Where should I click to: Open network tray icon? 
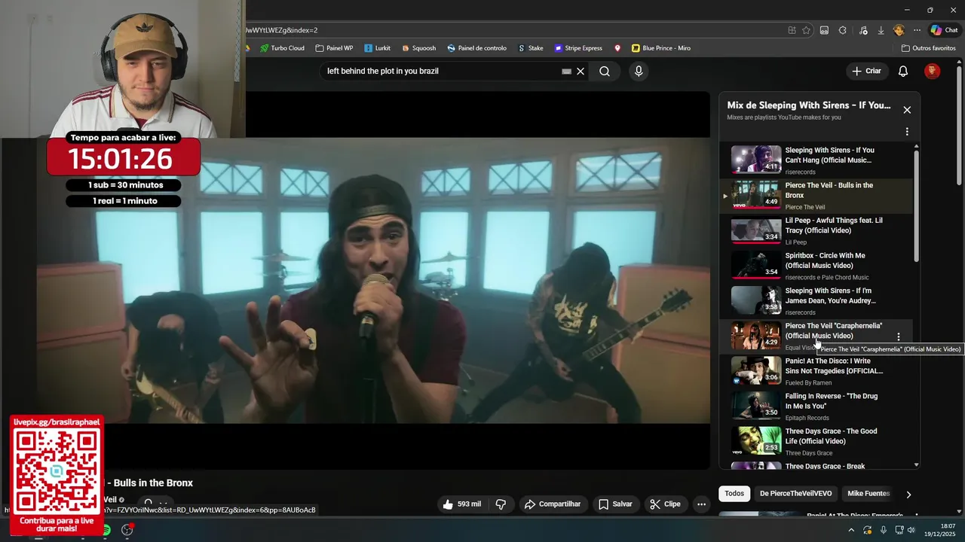898,530
